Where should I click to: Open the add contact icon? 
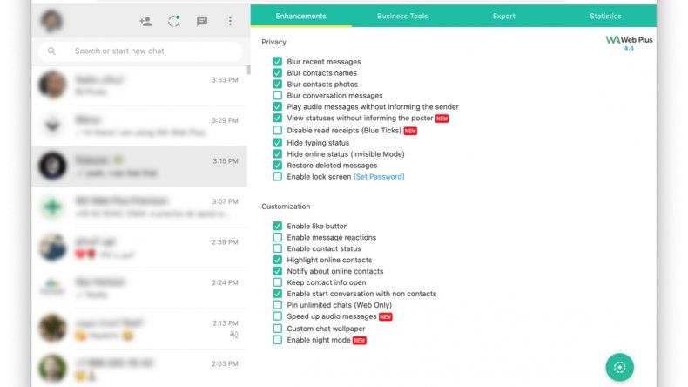tap(145, 21)
